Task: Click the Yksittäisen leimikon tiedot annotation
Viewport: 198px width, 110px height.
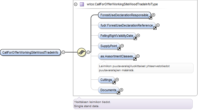Action: pos(92,102)
